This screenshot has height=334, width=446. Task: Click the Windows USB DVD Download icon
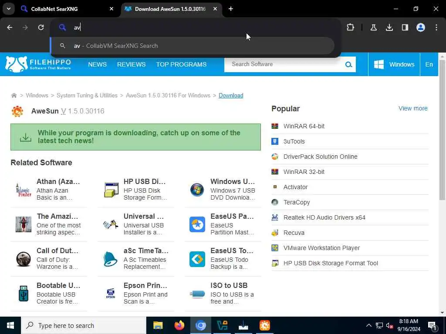(197, 190)
